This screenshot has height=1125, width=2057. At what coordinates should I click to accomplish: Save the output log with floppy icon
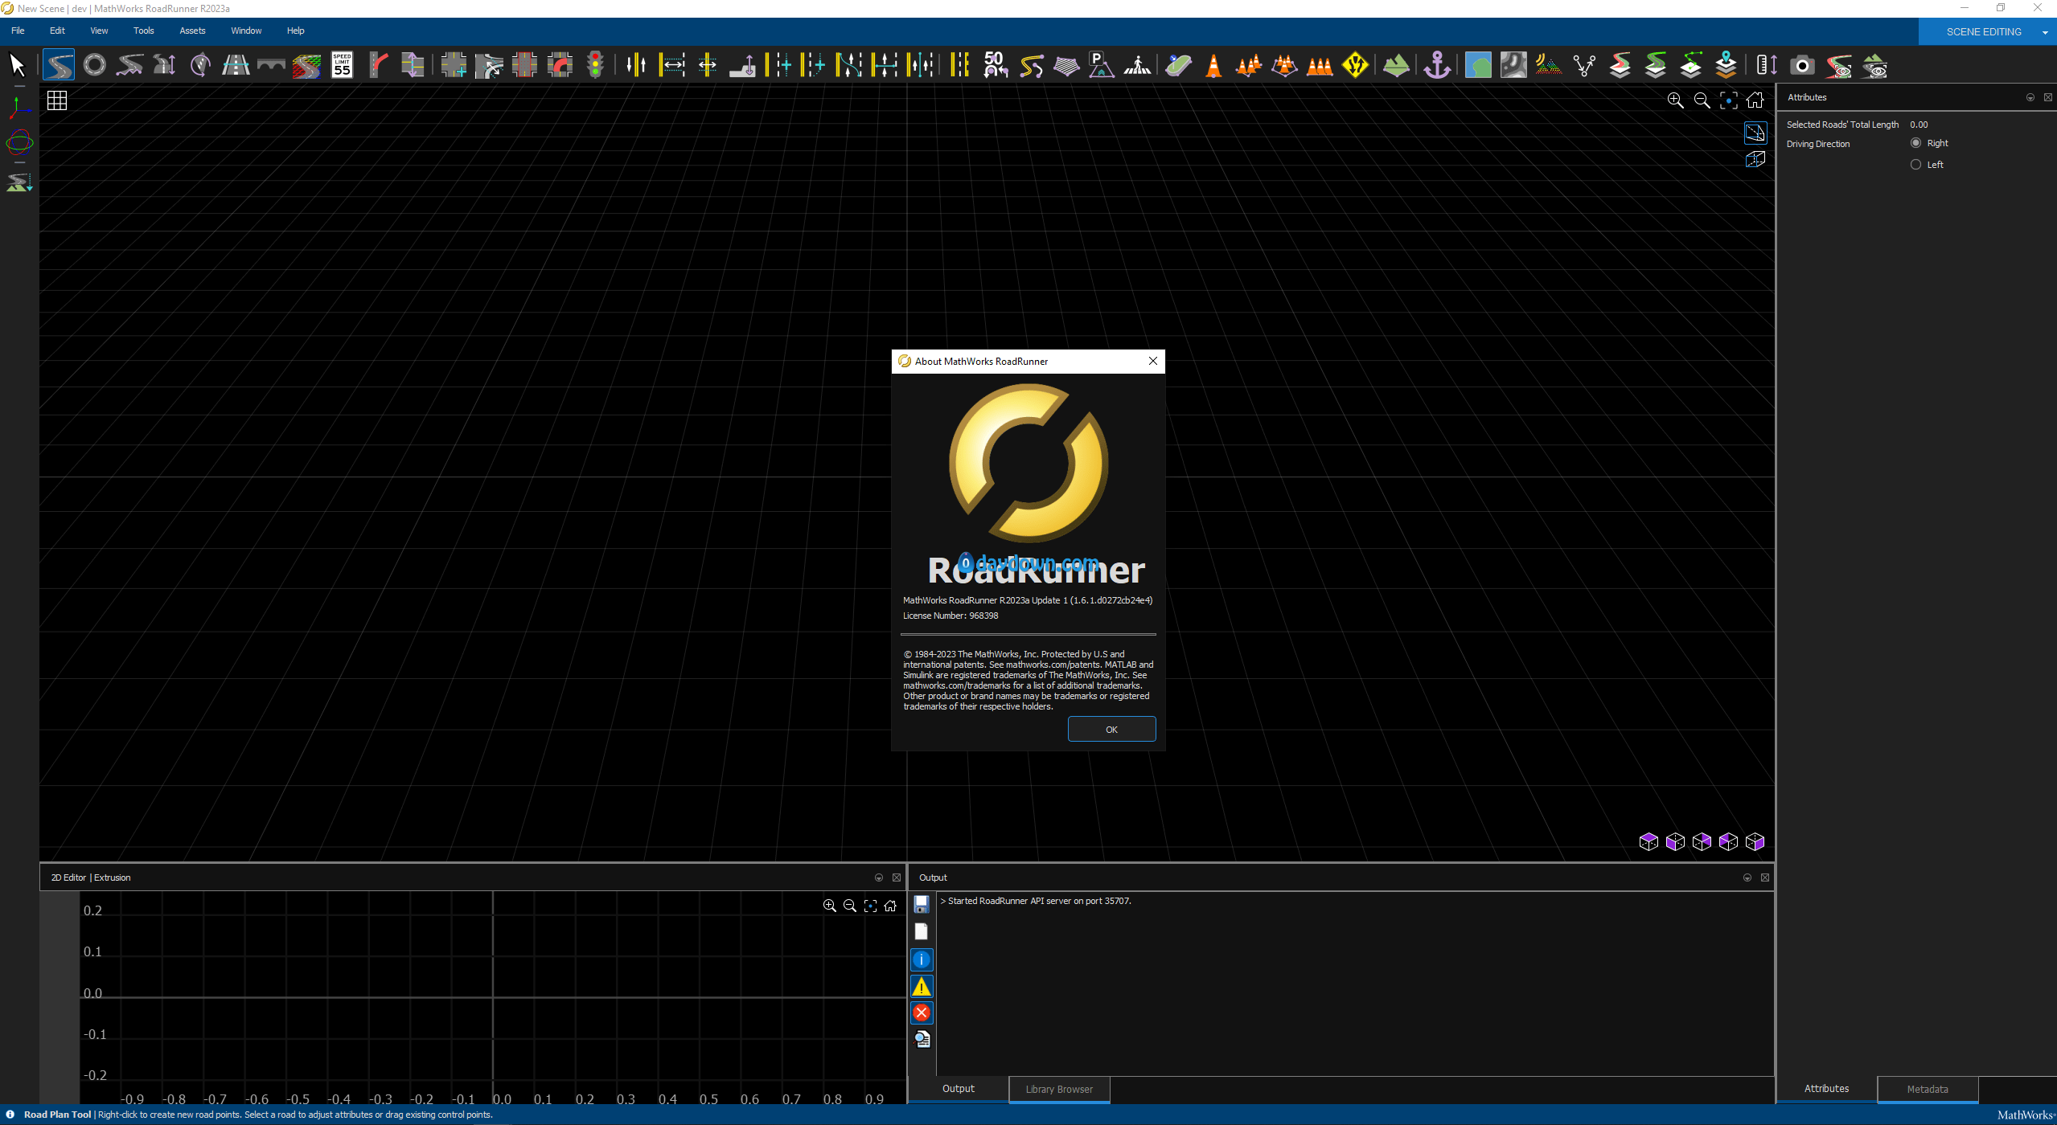pyautogui.click(x=922, y=904)
